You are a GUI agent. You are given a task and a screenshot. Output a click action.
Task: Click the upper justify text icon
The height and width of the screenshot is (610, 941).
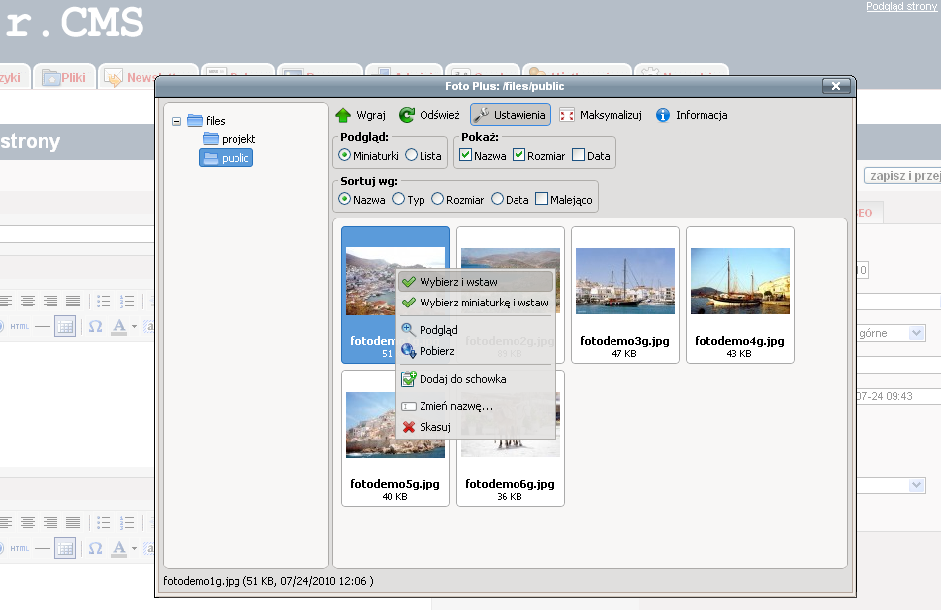(x=73, y=302)
